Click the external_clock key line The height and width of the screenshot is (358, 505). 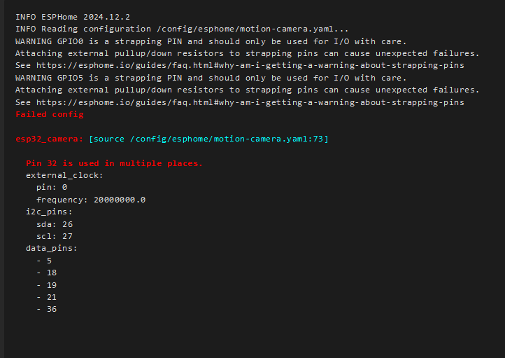pyautogui.click(x=64, y=175)
